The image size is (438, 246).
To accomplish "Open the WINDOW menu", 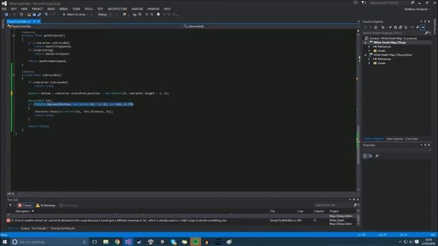I will tap(153, 9).
